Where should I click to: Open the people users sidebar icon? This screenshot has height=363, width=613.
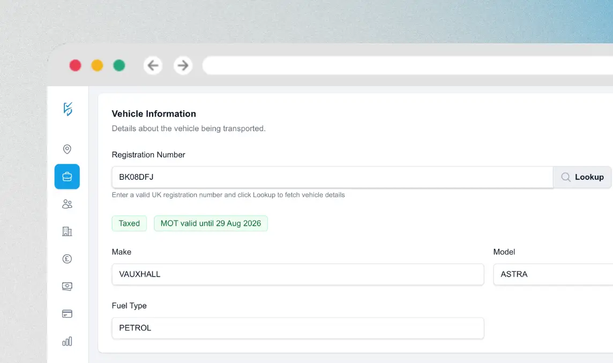(67, 204)
